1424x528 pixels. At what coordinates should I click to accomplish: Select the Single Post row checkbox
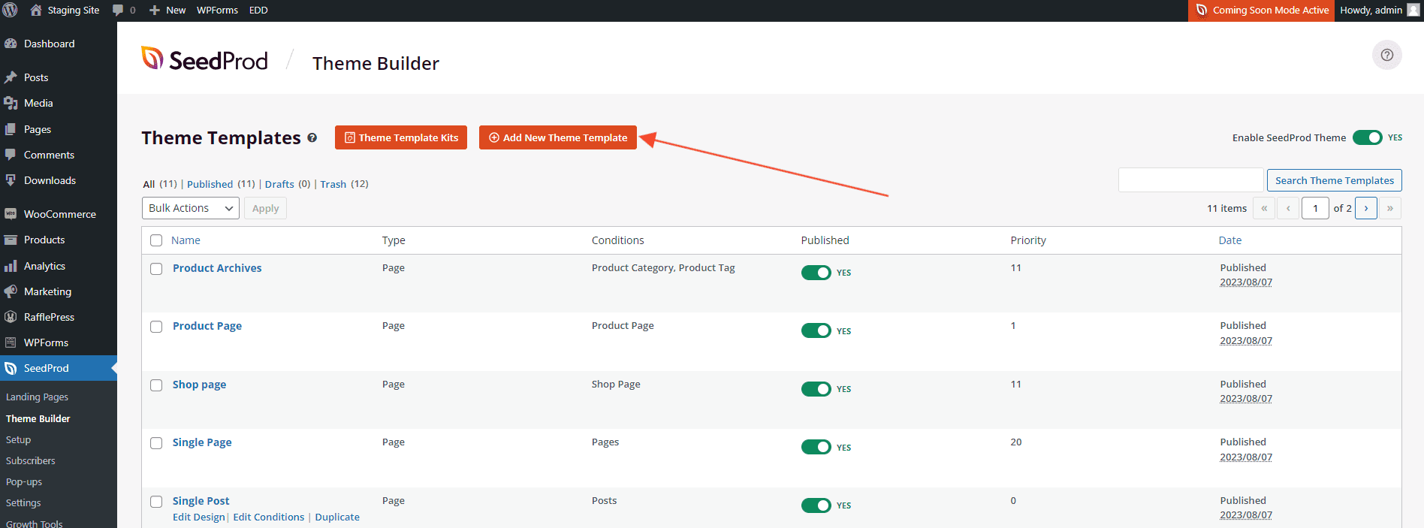click(156, 502)
